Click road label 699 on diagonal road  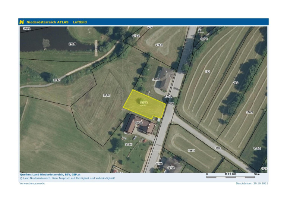pos(218,148)
